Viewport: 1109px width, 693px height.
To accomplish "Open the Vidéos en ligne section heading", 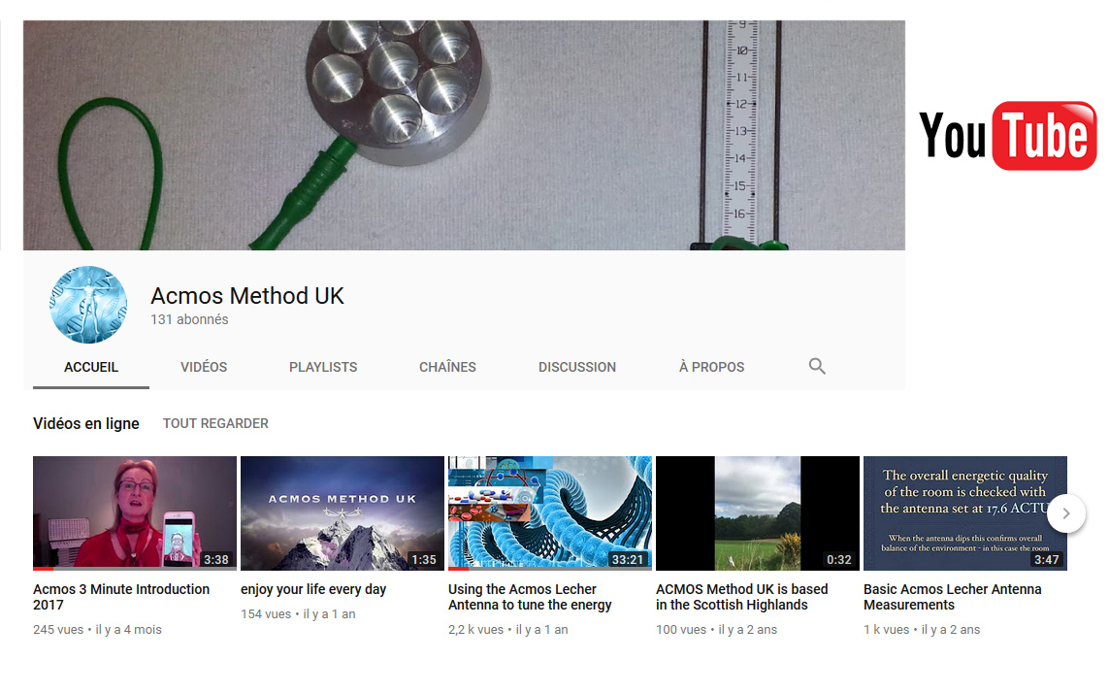I will click(x=86, y=423).
